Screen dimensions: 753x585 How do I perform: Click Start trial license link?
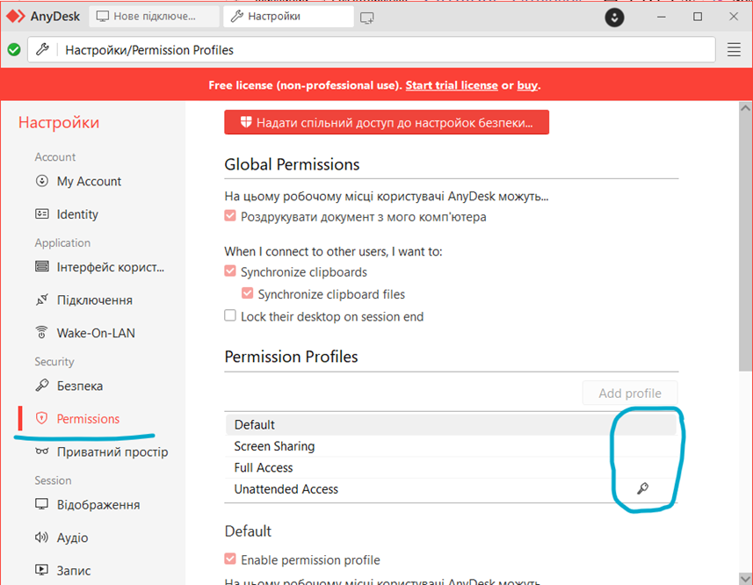(451, 85)
